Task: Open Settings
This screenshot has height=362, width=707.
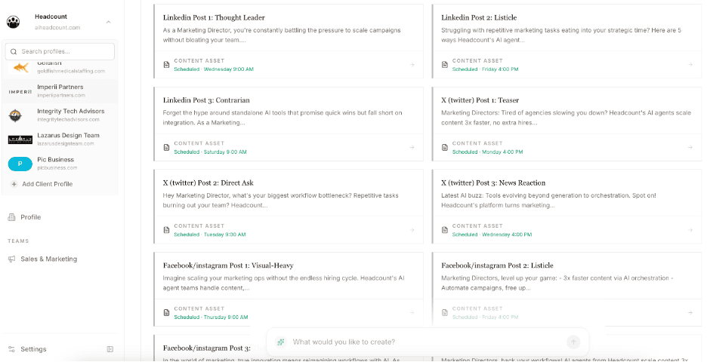Action: click(x=33, y=349)
